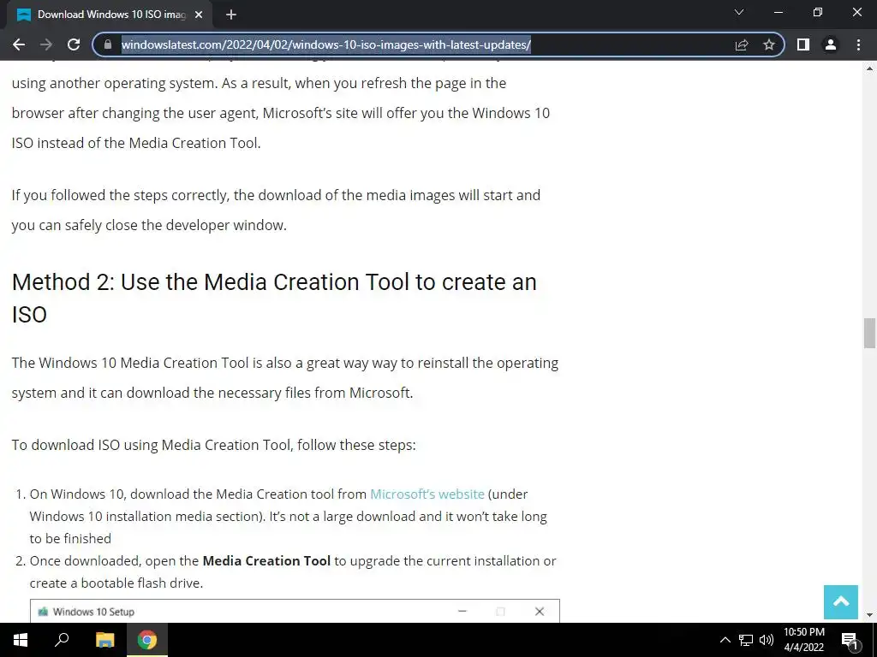This screenshot has width=877, height=657.
Task: Show hidden system tray icons
Action: (x=725, y=640)
